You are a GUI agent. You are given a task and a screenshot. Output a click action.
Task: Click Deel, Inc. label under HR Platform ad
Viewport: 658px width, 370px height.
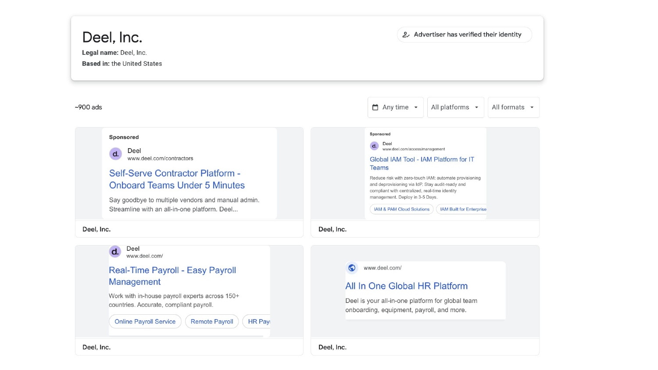coord(333,347)
